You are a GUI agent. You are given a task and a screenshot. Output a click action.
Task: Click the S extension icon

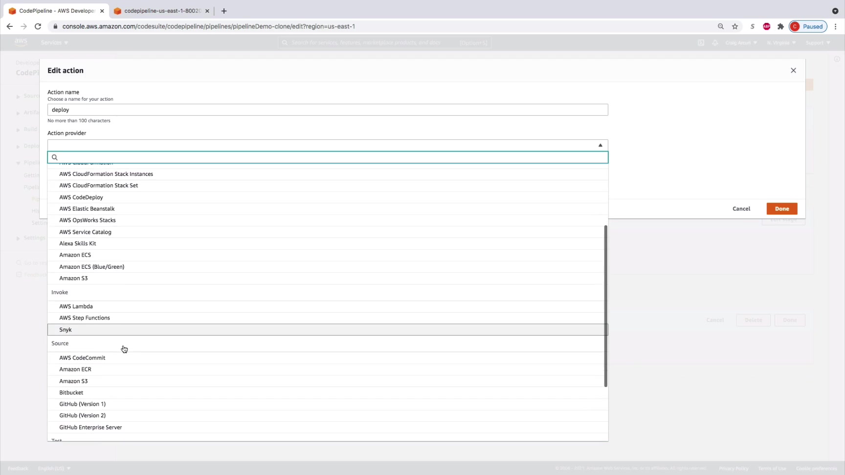[x=753, y=26]
